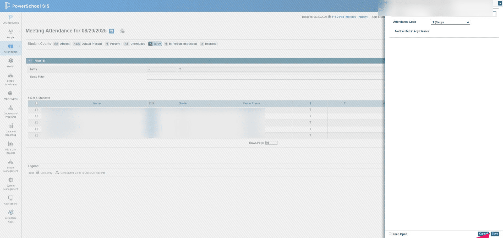503x238 pixels.
Task: Click the F 1-2 Fall term link
Action: 350,17
